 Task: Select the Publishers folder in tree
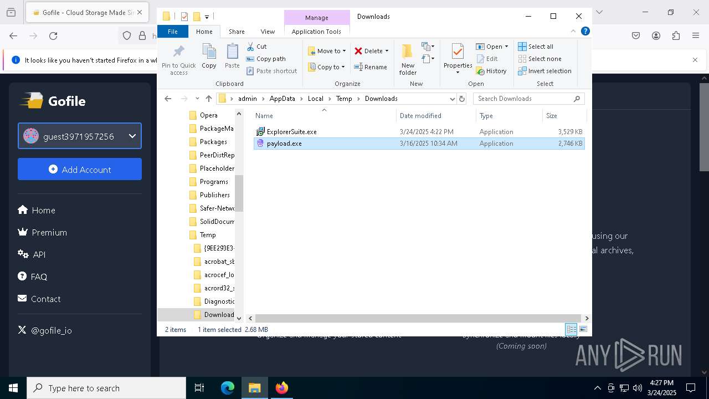coord(209,195)
